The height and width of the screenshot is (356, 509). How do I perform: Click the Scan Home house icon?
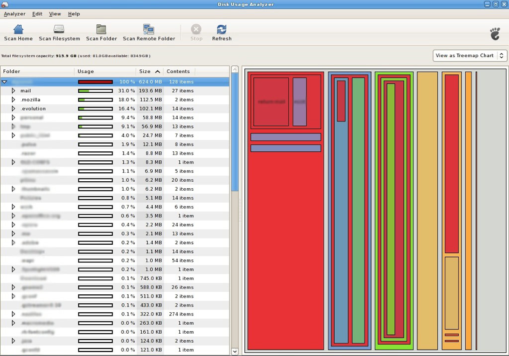[x=18, y=29]
